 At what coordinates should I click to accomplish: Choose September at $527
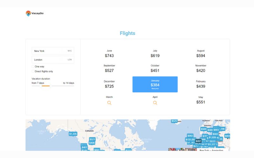tap(109, 69)
